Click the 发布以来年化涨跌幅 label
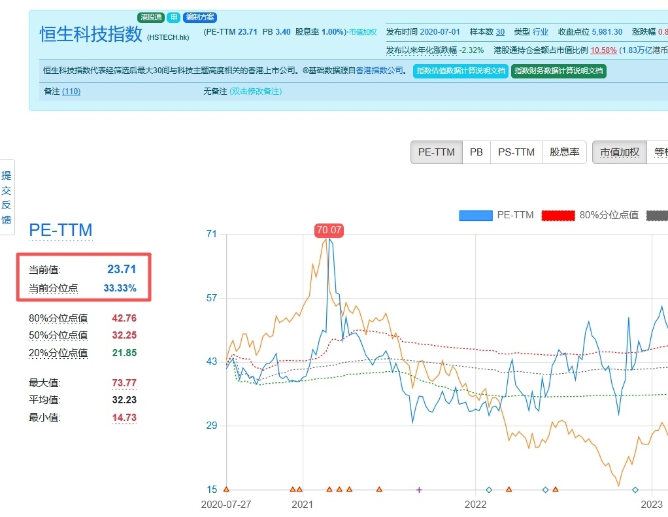The width and height of the screenshot is (668, 517). coord(422,50)
